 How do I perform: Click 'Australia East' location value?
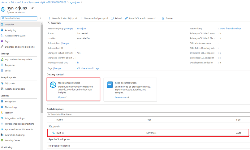pyautogui.click(x=84, y=38)
